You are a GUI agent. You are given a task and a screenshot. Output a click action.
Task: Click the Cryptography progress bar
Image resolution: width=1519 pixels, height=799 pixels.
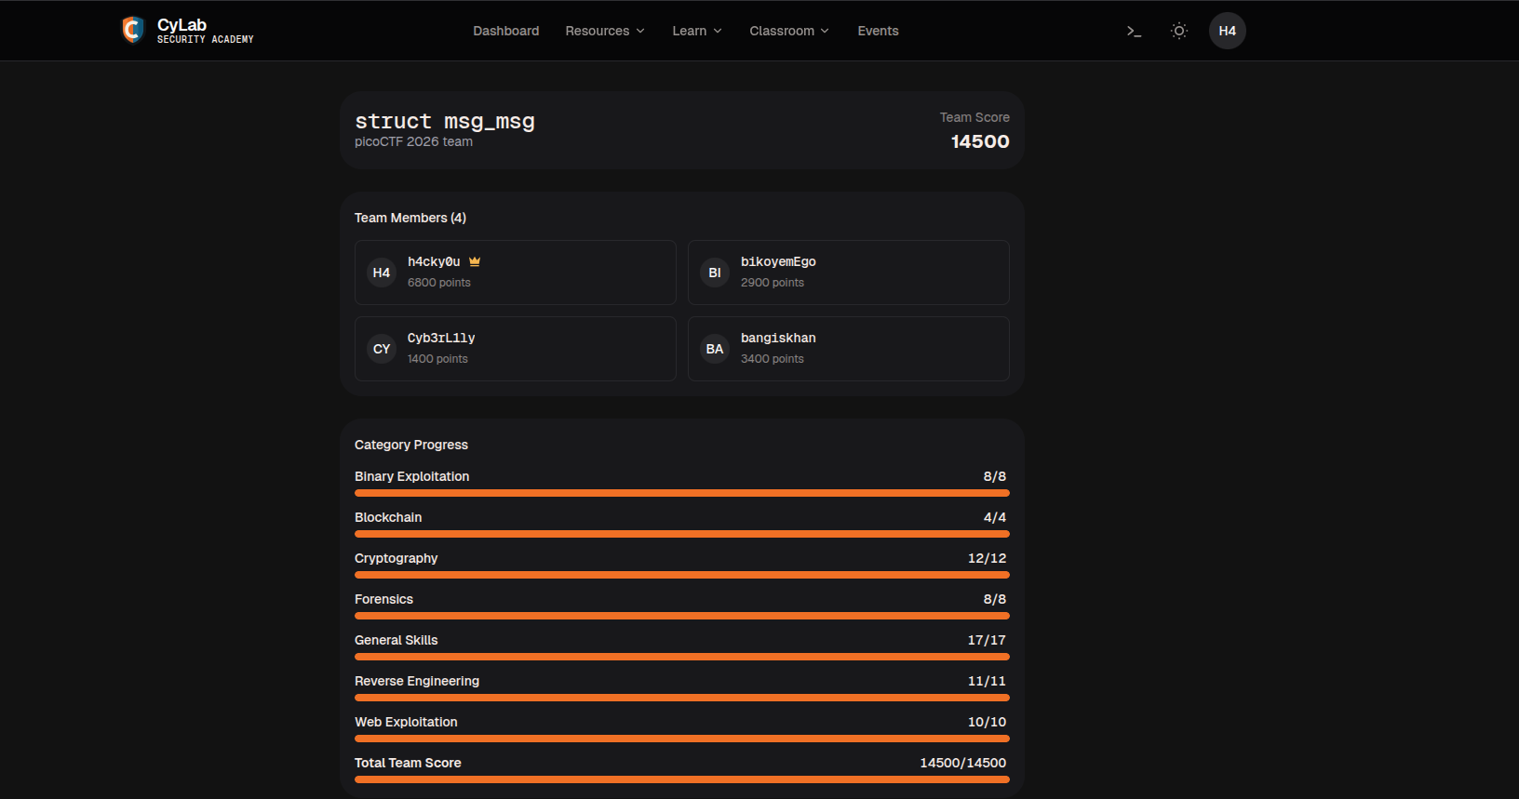pos(682,575)
